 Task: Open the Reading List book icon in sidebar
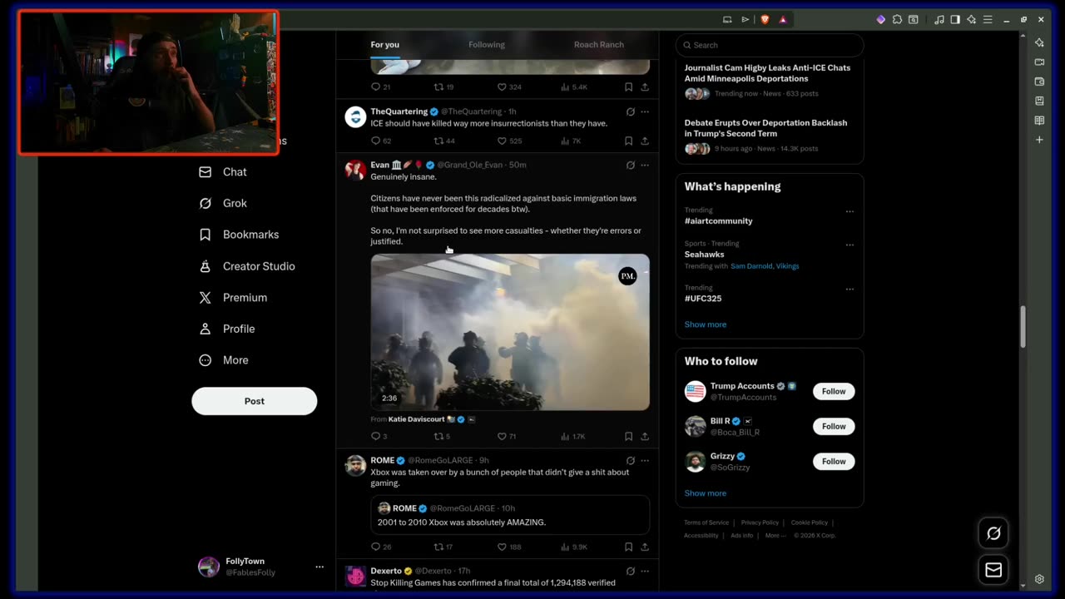tap(1039, 121)
